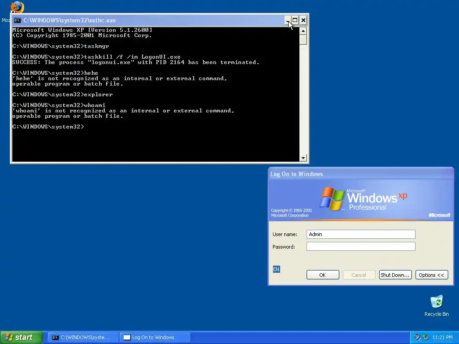This screenshot has width=459, height=344.
Task: Focus the empty Password field
Action: pyautogui.click(x=361, y=247)
